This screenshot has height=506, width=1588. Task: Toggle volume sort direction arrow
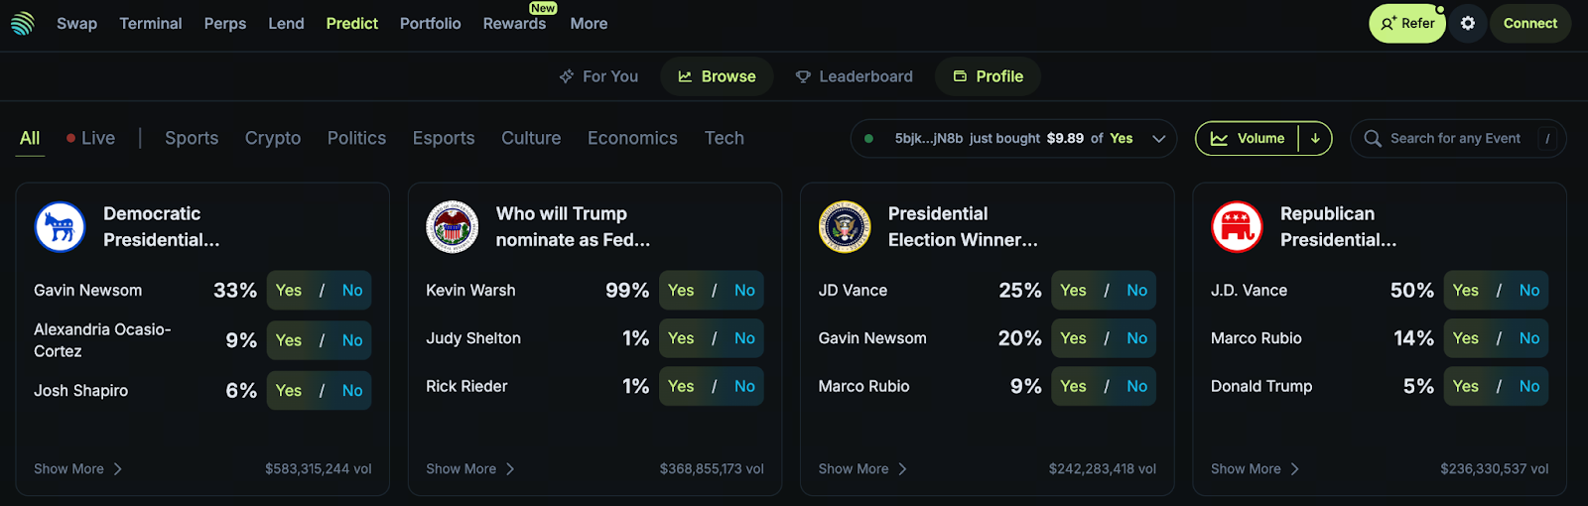[1315, 139]
